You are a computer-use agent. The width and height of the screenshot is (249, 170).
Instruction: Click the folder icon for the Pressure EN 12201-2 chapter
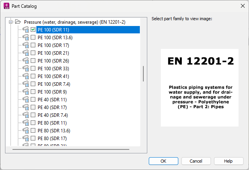tap(18, 22)
